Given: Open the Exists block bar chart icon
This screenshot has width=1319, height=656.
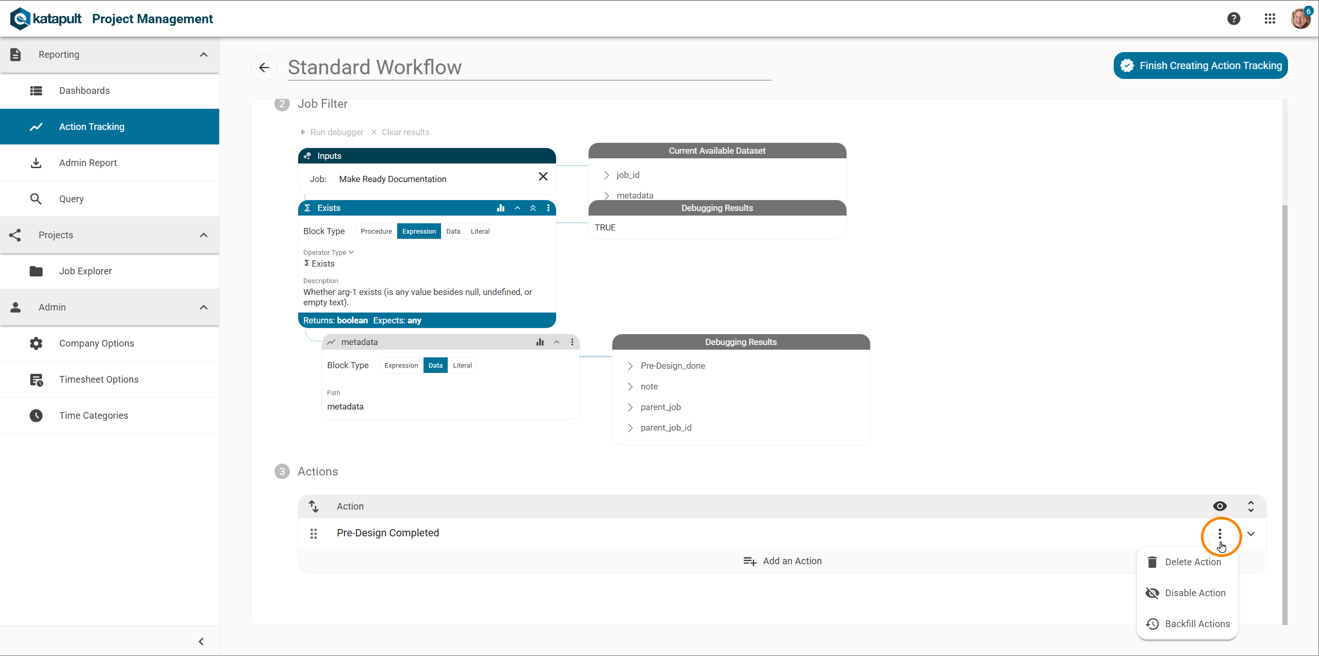Looking at the screenshot, I should [500, 208].
